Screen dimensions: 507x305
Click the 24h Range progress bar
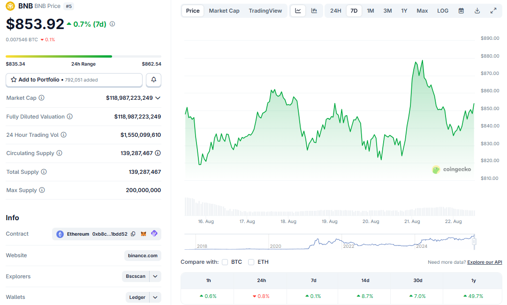[83, 57]
